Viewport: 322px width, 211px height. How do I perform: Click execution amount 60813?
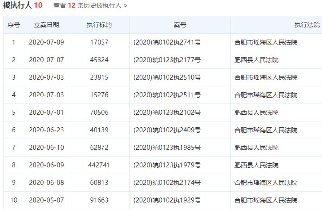point(99,183)
